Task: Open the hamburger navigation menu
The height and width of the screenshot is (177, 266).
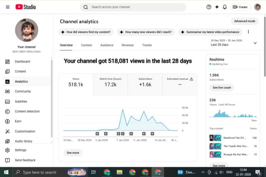Action: click(x=8, y=7)
